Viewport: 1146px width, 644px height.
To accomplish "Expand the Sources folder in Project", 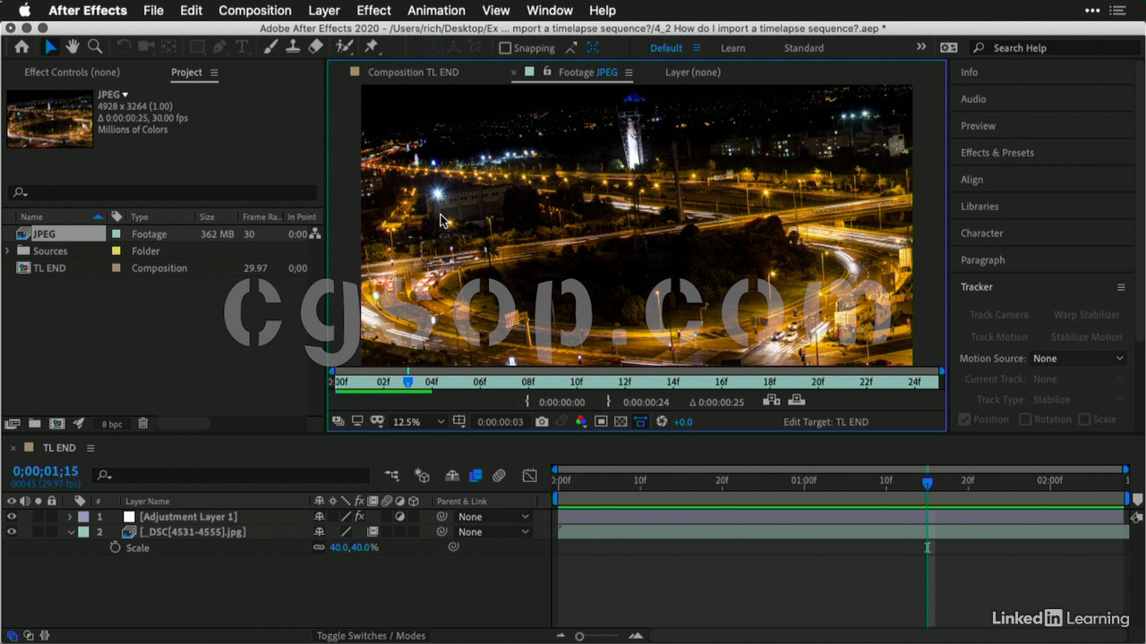I will click(x=8, y=251).
